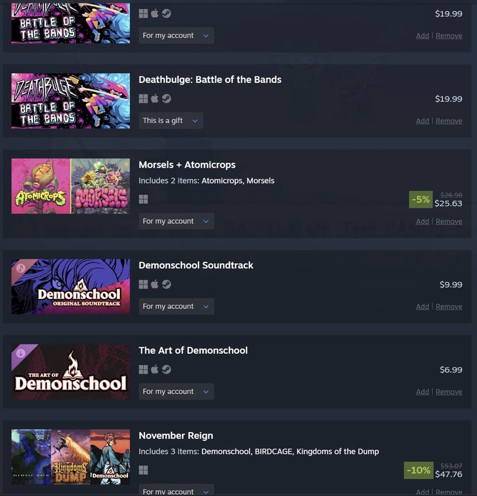Click the Apple icon under the Deathbulge gift item
This screenshot has height=496, width=477.
(154, 98)
